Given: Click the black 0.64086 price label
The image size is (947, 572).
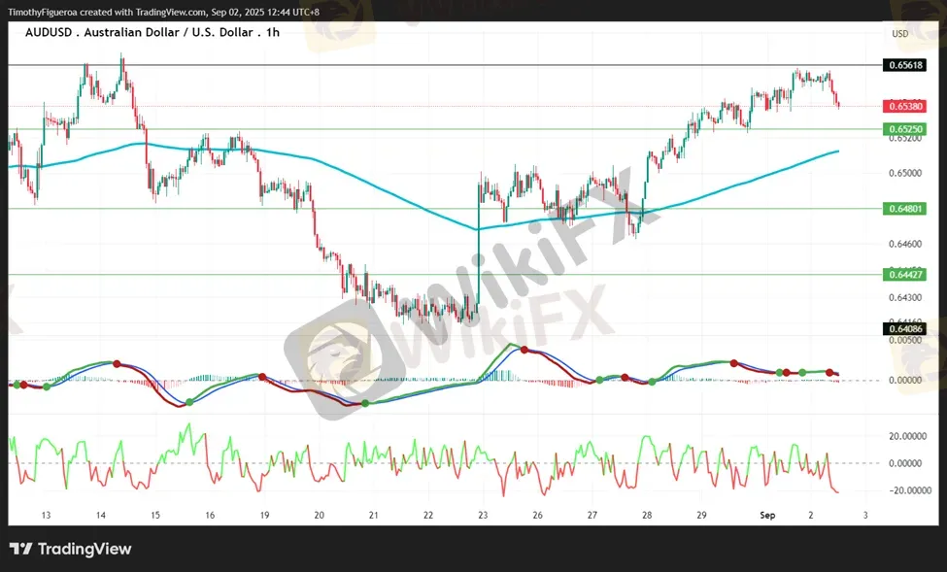Looking at the screenshot, I should point(904,329).
